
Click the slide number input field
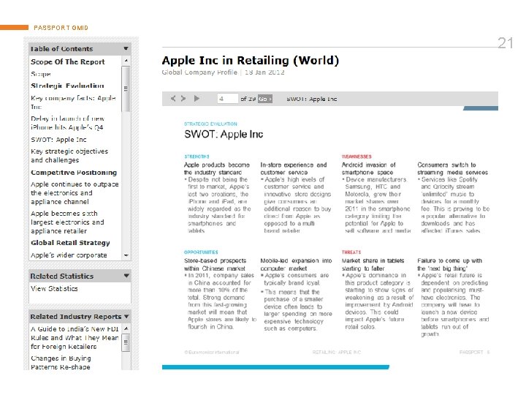[228, 99]
